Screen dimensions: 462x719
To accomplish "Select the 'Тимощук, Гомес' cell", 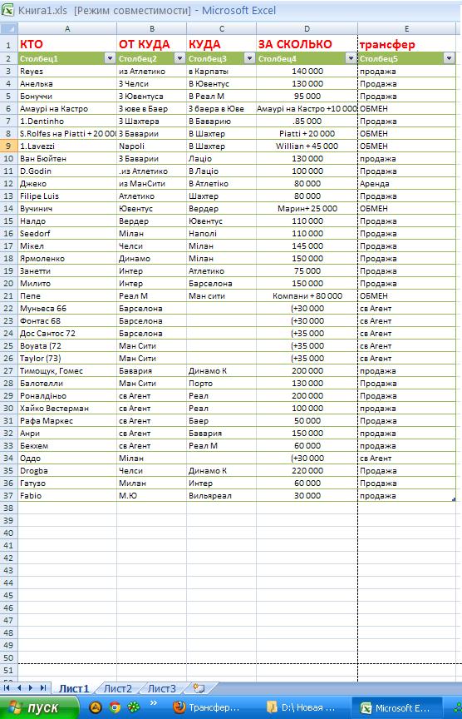I will point(67,370).
